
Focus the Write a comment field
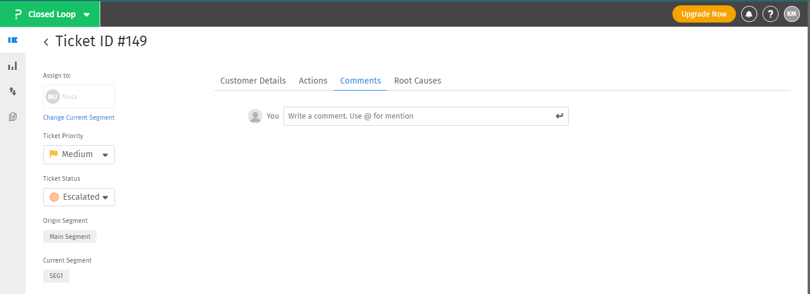tap(426, 116)
